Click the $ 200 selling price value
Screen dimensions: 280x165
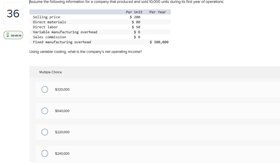pos(135,17)
